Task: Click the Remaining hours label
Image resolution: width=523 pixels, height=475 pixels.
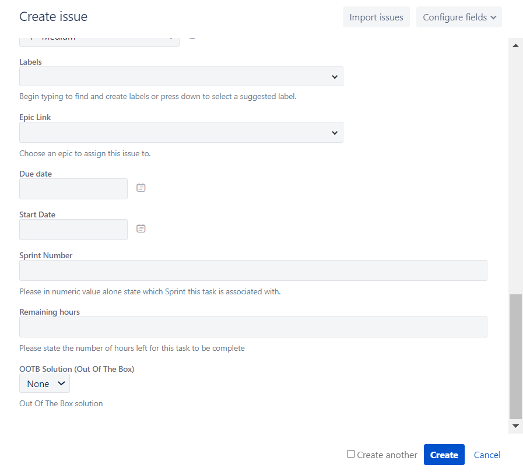Action: coord(50,312)
